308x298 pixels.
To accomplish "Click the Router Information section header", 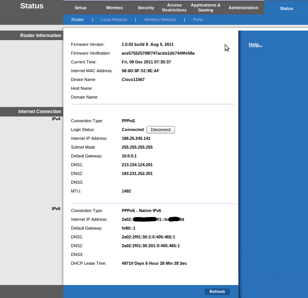I will [x=40, y=36].
